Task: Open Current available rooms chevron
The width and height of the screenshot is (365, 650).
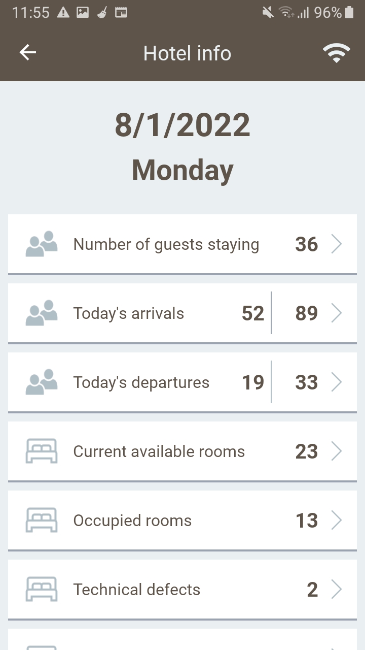Action: (x=337, y=451)
